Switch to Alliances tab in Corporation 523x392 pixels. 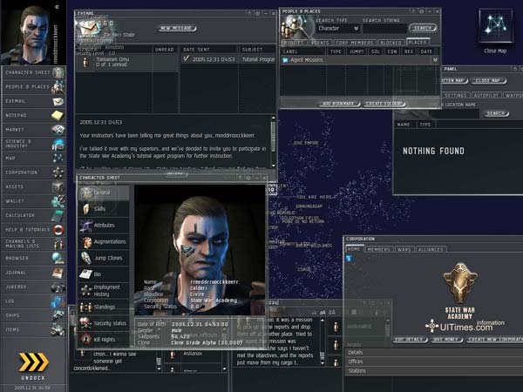pos(431,249)
